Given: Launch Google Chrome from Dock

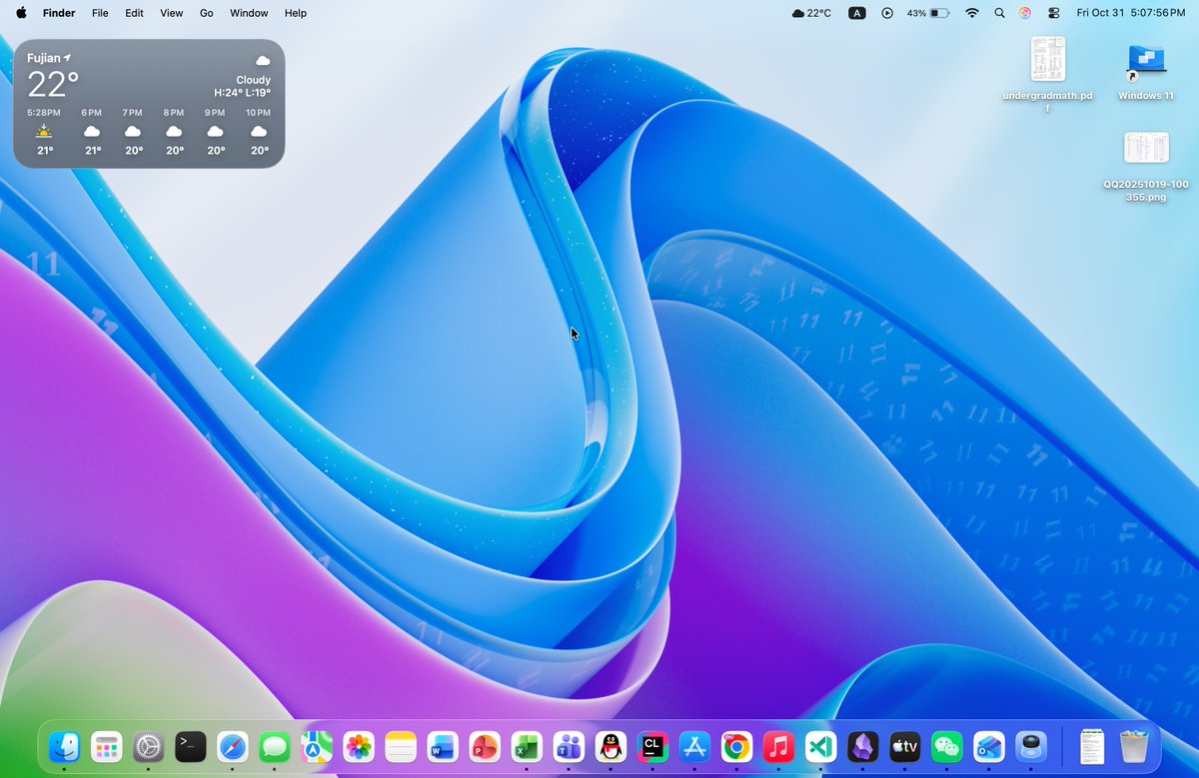Looking at the screenshot, I should coord(736,746).
